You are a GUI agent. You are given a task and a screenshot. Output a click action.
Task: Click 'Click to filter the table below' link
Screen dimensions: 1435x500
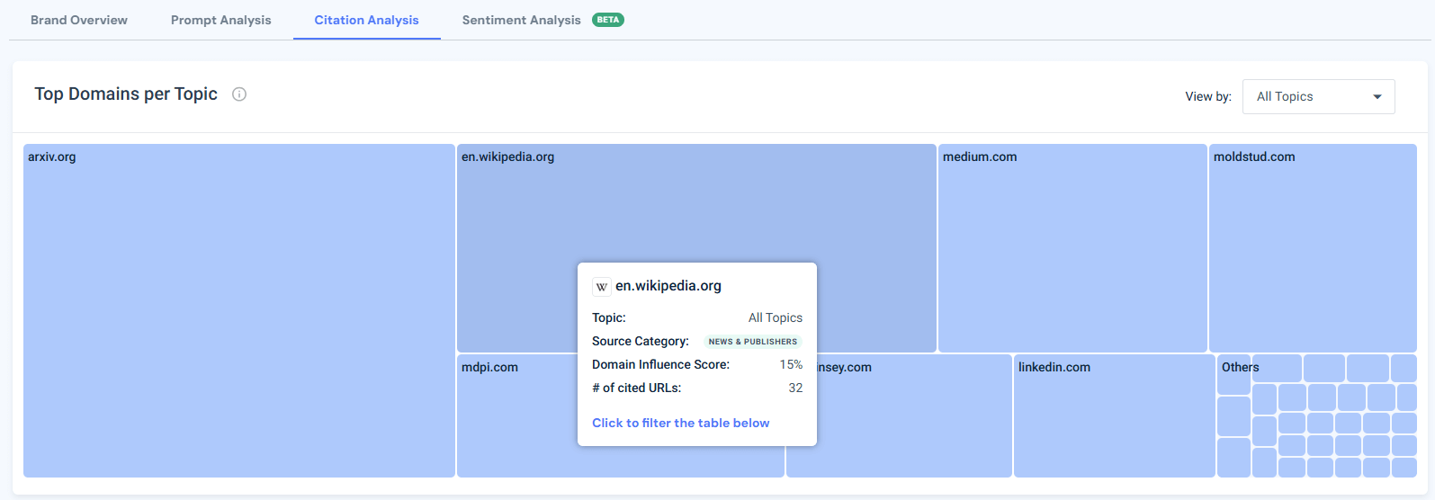(680, 423)
